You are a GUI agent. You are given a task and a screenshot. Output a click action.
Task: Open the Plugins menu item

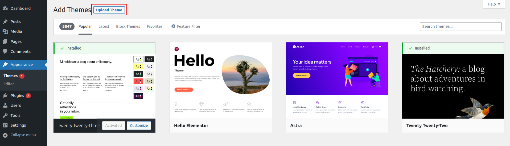click(23, 96)
